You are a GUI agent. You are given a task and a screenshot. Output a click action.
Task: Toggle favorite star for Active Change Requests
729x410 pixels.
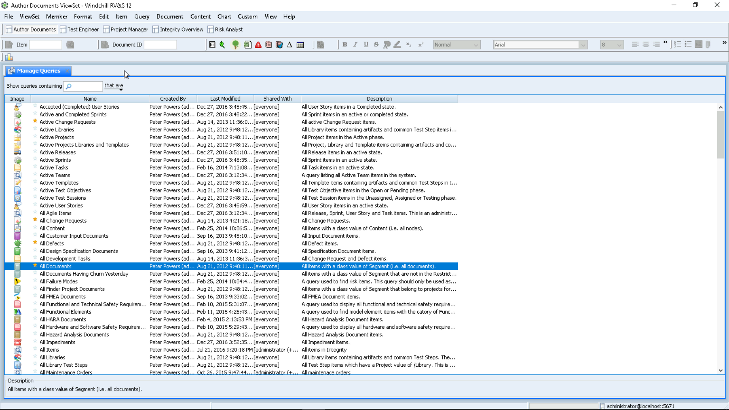[x=35, y=121]
